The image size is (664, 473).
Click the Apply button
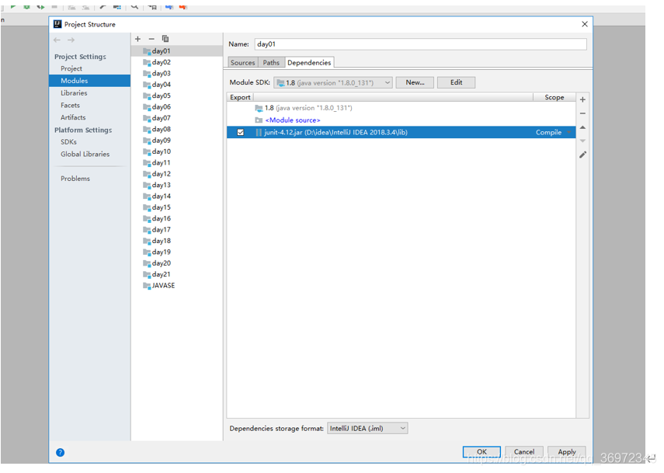coord(567,452)
